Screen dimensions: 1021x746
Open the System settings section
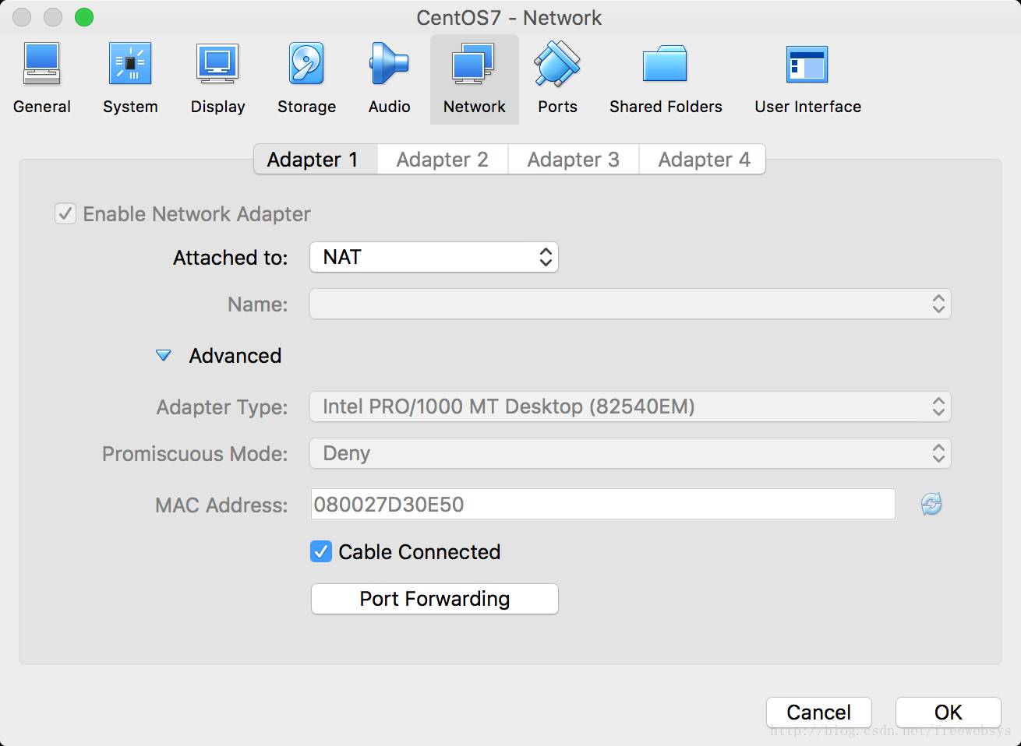pyautogui.click(x=130, y=79)
